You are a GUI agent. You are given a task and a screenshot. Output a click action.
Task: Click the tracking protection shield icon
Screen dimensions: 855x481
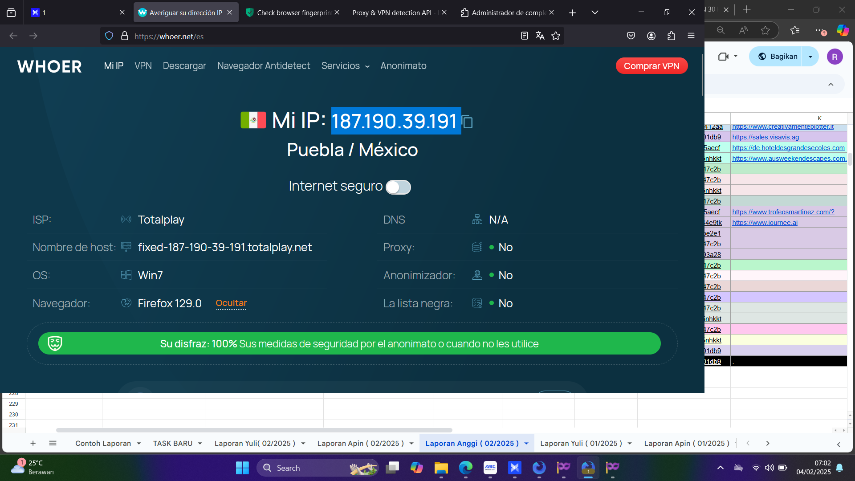[109, 36]
